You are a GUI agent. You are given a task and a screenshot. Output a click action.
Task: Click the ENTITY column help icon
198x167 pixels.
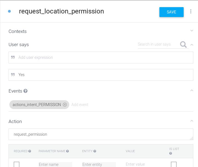(x=95, y=151)
